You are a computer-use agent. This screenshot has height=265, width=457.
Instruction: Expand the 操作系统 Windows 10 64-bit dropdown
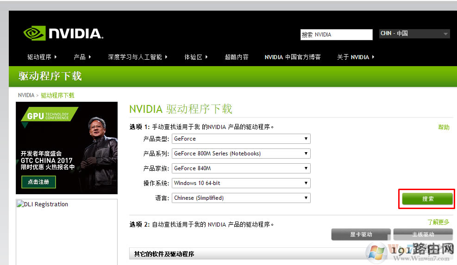tap(241, 183)
